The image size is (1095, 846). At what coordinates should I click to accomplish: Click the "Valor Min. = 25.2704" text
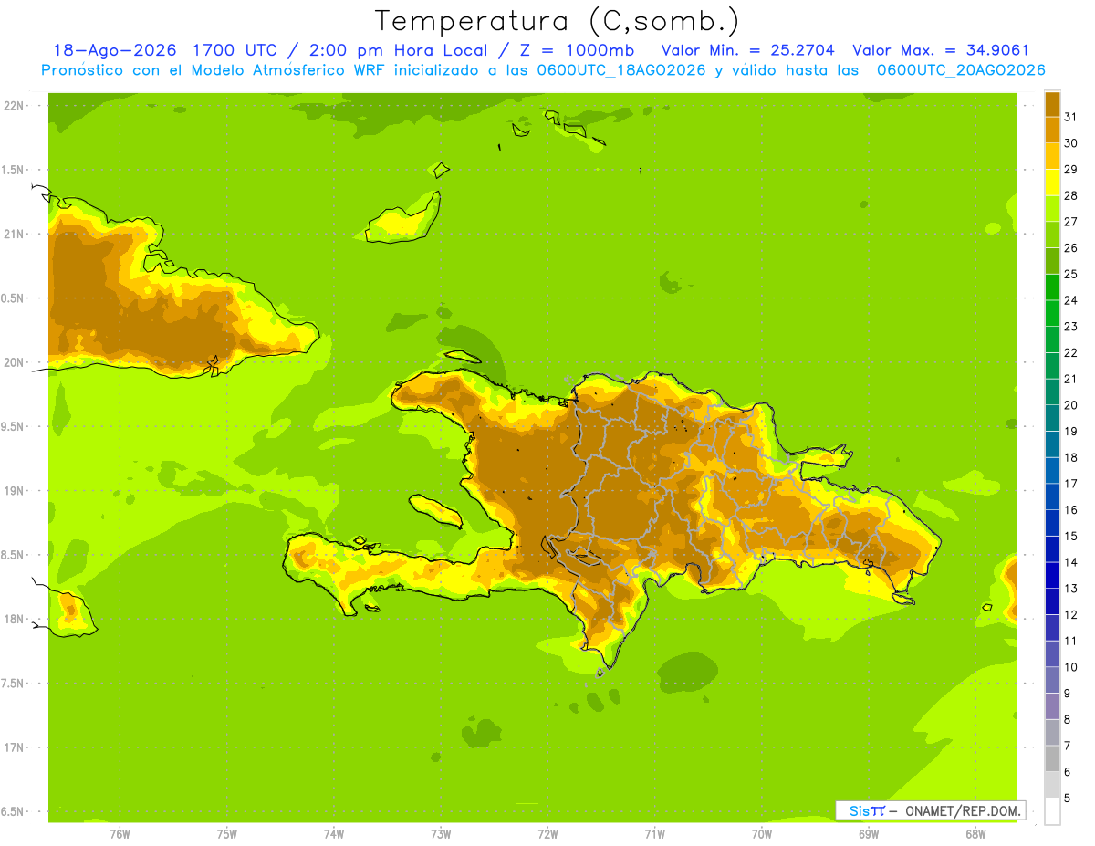tap(747, 51)
